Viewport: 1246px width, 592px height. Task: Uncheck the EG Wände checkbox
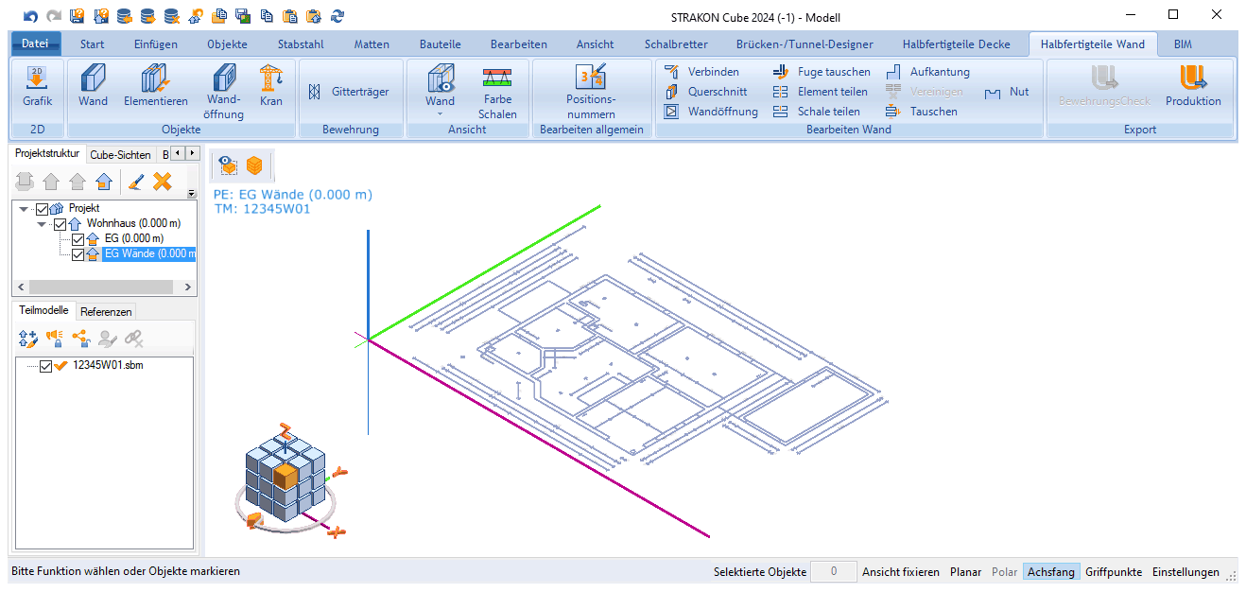[78, 253]
